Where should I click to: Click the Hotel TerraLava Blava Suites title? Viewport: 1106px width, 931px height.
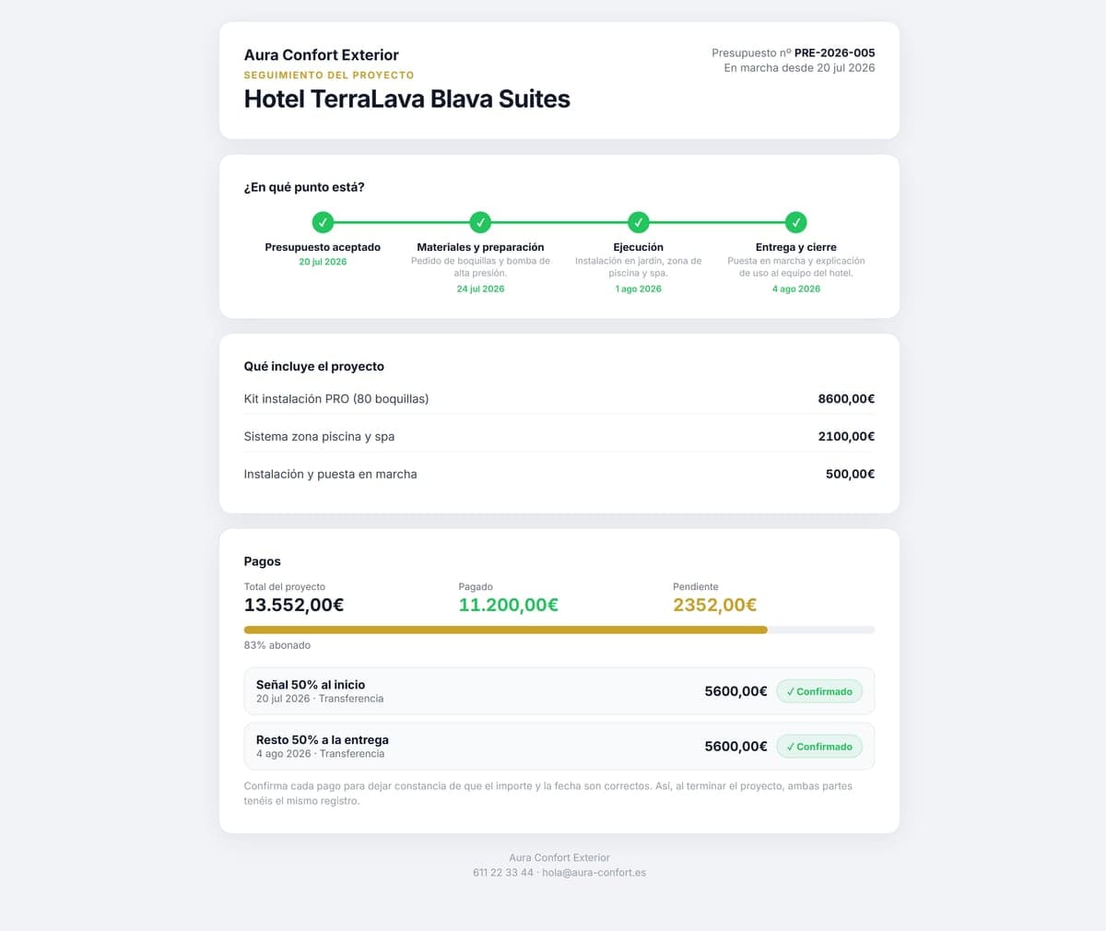[x=406, y=99]
